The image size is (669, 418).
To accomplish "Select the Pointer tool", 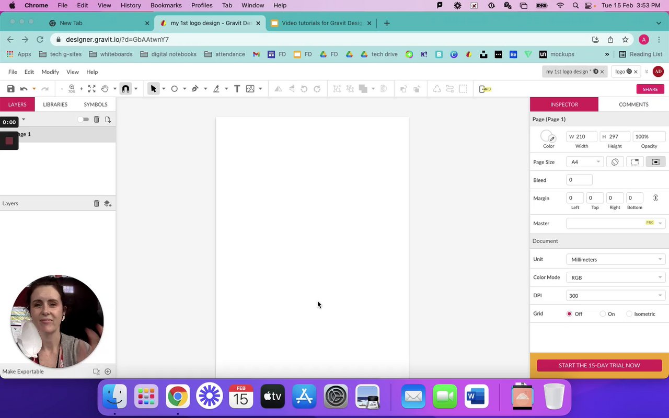I will pyautogui.click(x=153, y=89).
